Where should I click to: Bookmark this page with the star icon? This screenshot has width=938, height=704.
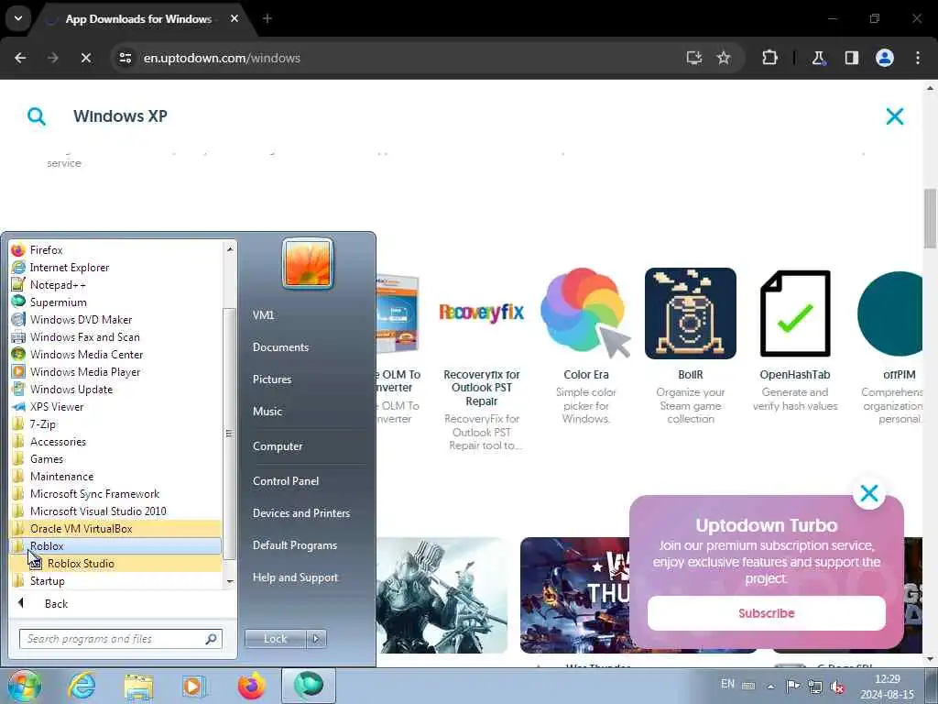pos(724,58)
